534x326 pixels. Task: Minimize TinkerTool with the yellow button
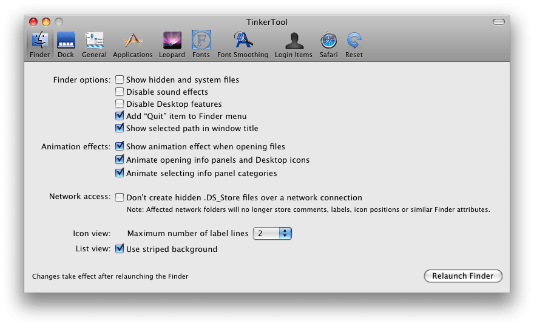(46, 22)
